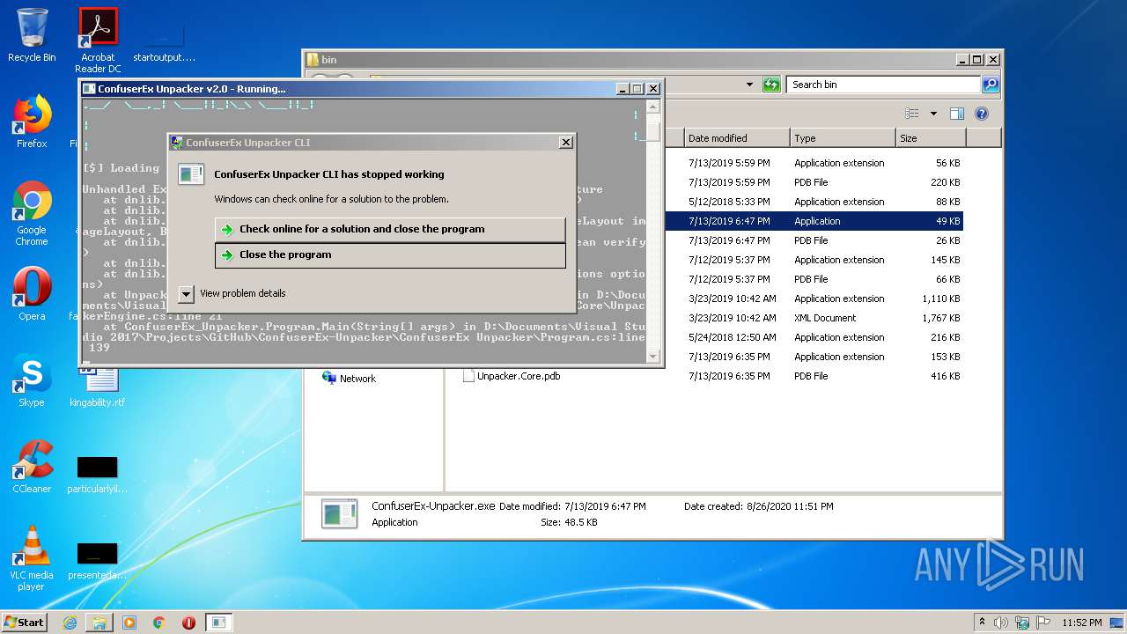Screen dimensions: 1127x634
Task: Sort files by Date modified column
Action: pos(737,138)
